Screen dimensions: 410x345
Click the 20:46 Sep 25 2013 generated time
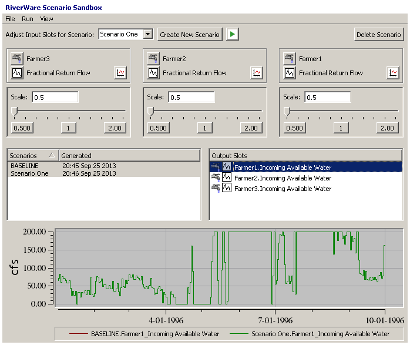click(89, 173)
